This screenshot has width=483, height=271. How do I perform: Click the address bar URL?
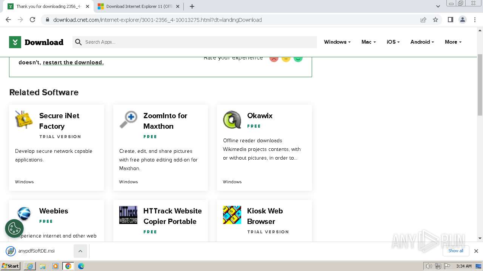(157, 20)
